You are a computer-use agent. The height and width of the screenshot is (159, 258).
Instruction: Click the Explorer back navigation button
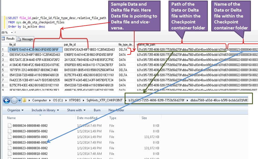(6, 100)
